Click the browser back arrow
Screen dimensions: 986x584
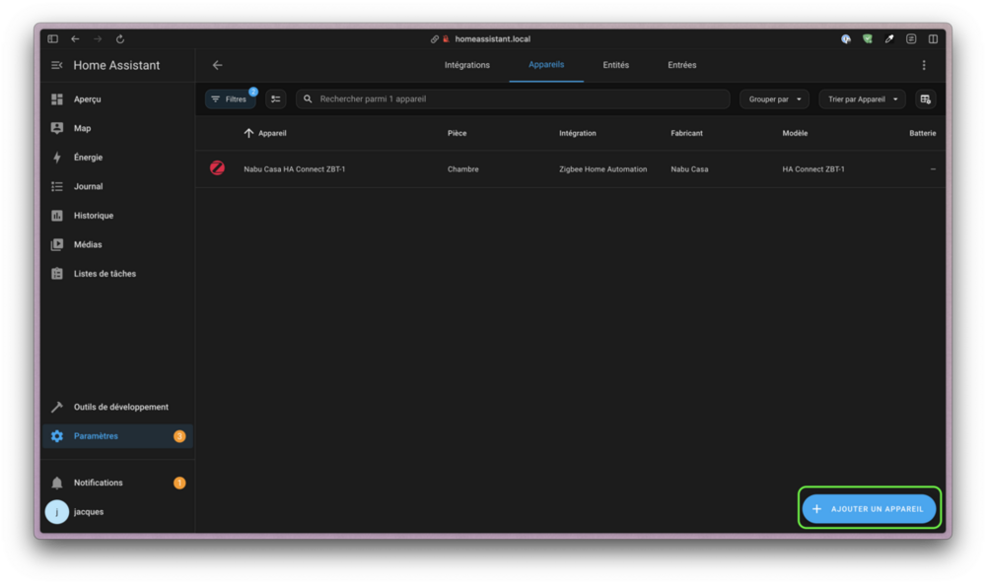click(x=76, y=39)
